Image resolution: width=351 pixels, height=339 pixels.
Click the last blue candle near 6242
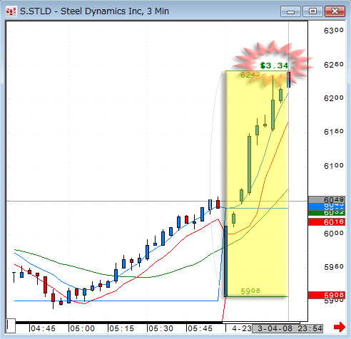pos(289,80)
